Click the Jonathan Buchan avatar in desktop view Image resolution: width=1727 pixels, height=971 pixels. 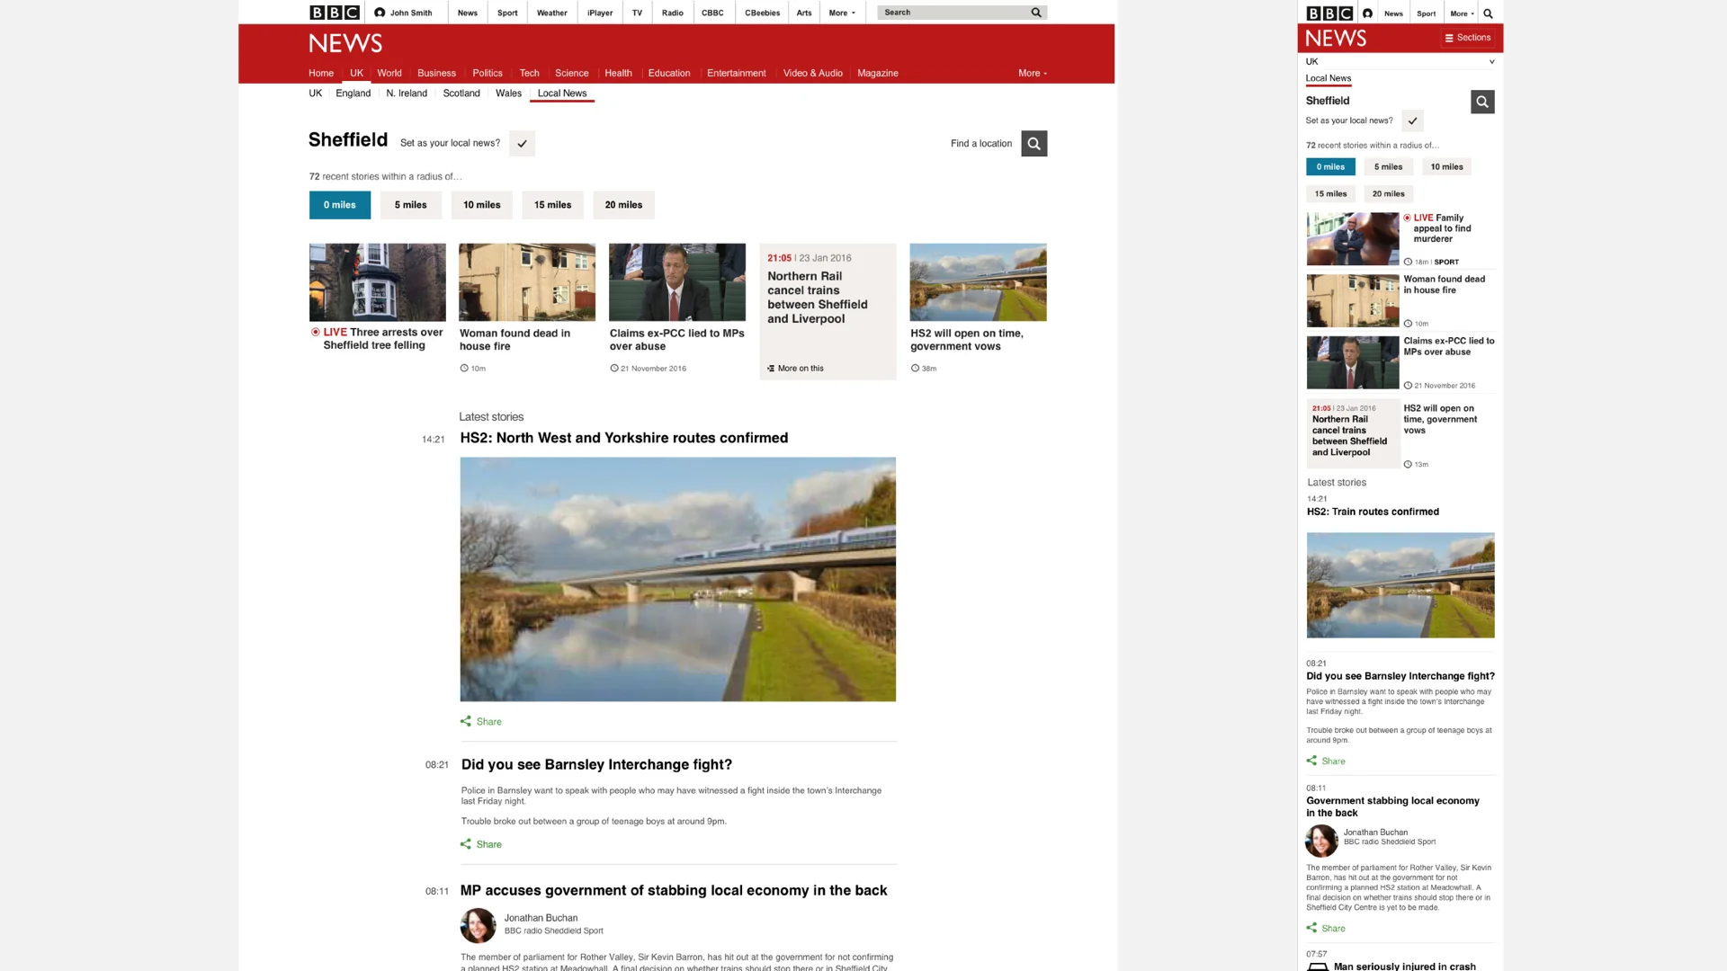click(479, 925)
